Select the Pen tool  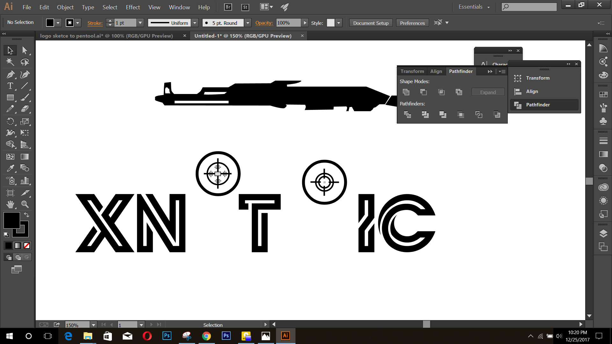click(10, 74)
